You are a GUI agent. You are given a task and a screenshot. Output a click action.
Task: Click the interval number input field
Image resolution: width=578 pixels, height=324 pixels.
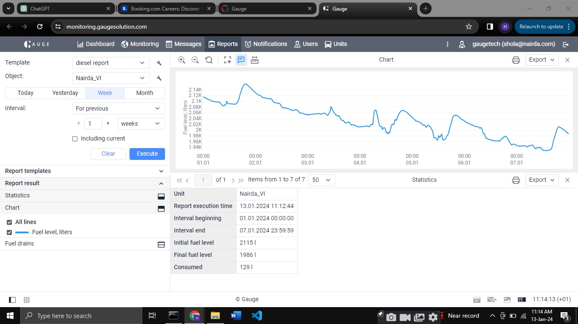(93, 124)
